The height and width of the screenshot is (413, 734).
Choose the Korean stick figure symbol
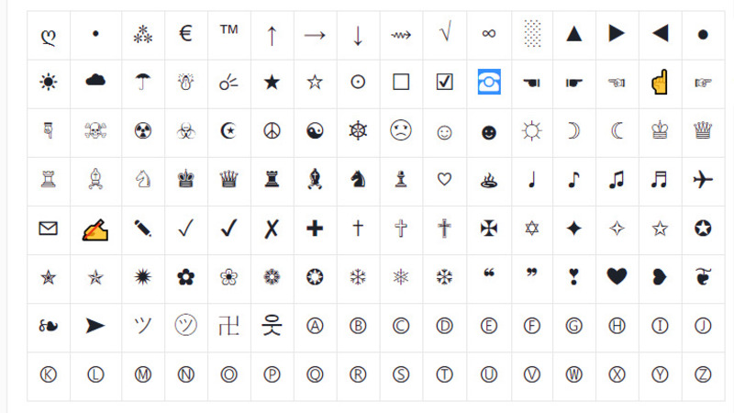click(272, 325)
